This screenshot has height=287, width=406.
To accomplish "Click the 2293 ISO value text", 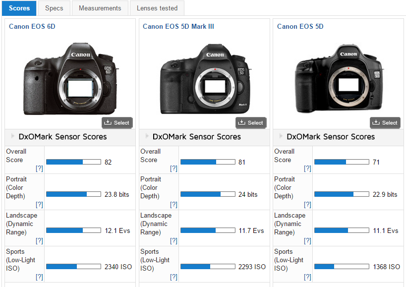I will click(x=252, y=267).
